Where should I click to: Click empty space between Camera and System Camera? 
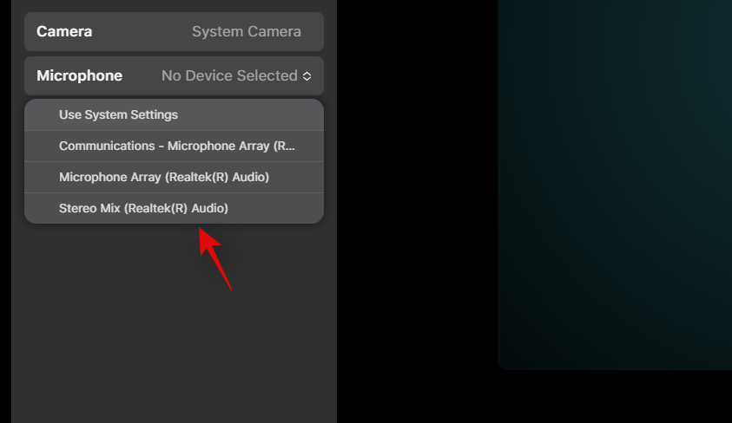pos(141,32)
